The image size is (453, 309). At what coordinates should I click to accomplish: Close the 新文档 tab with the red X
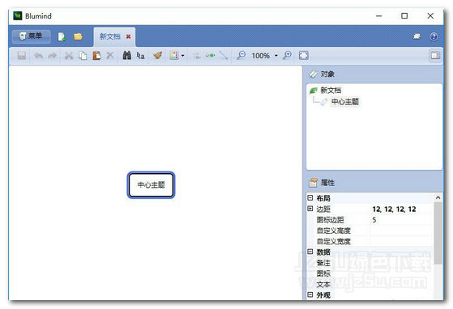(x=128, y=36)
